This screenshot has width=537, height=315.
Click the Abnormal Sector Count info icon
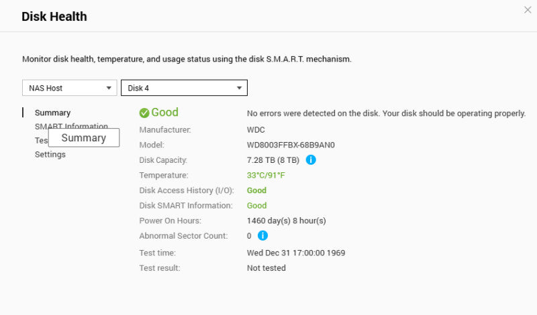coord(262,235)
